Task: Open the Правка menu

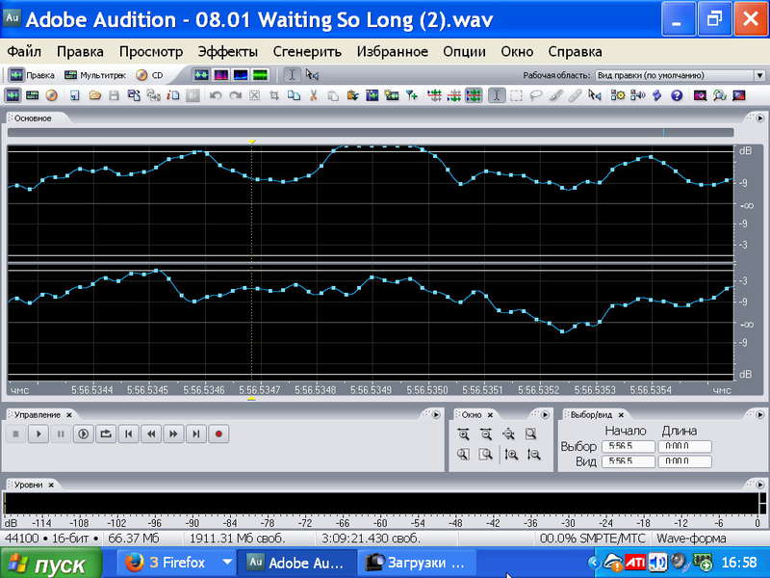Action: click(80, 52)
